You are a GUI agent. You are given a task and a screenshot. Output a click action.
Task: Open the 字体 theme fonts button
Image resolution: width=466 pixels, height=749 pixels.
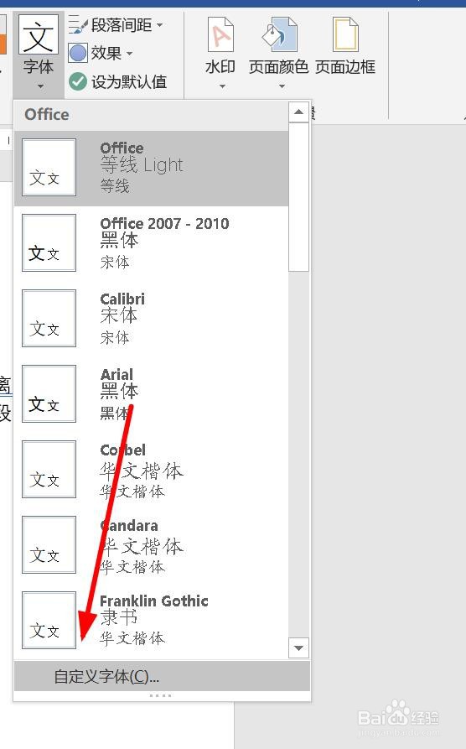tap(39, 54)
